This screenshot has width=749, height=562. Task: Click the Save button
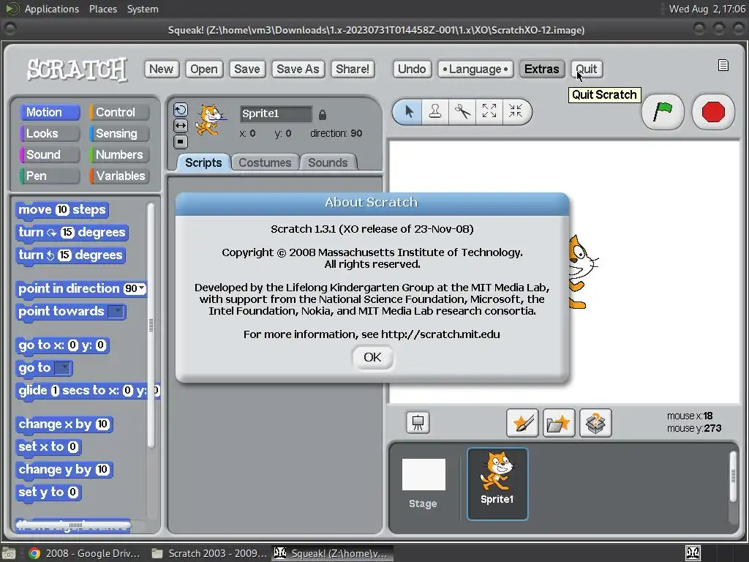pyautogui.click(x=247, y=69)
